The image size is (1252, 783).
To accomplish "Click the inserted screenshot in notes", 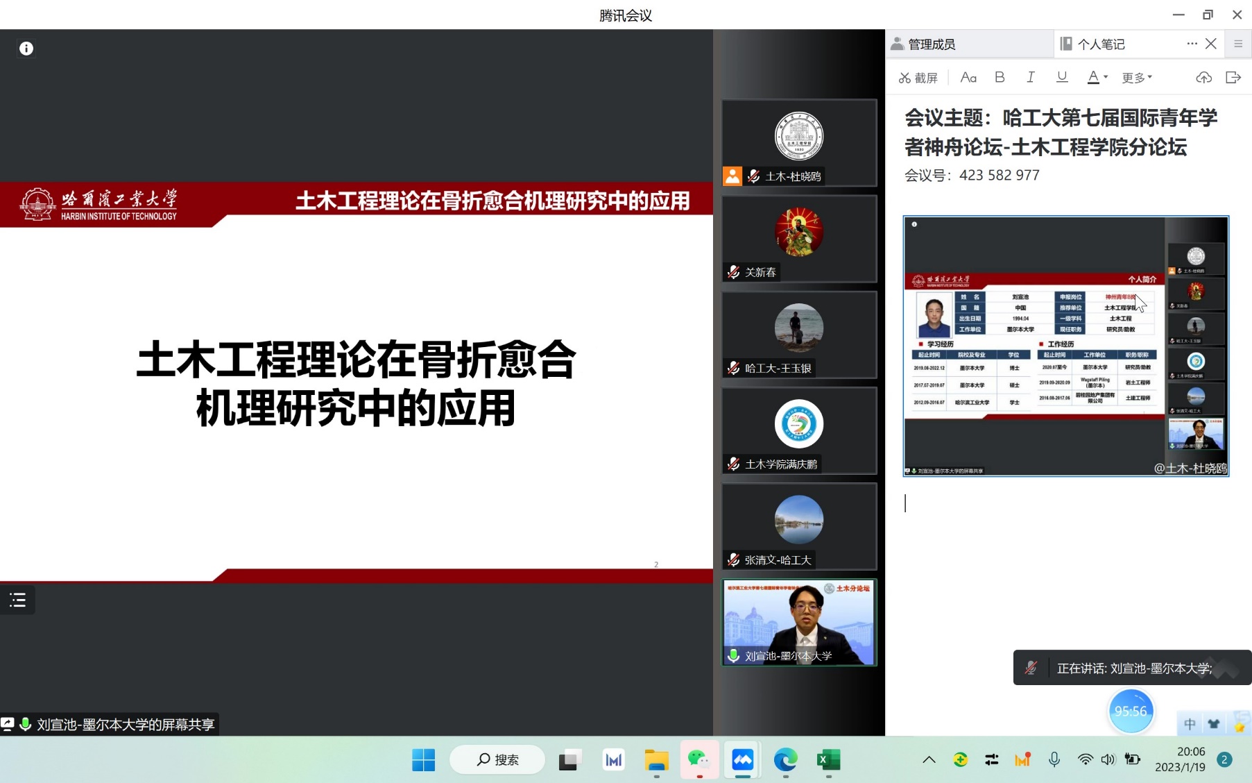I will pos(1065,346).
